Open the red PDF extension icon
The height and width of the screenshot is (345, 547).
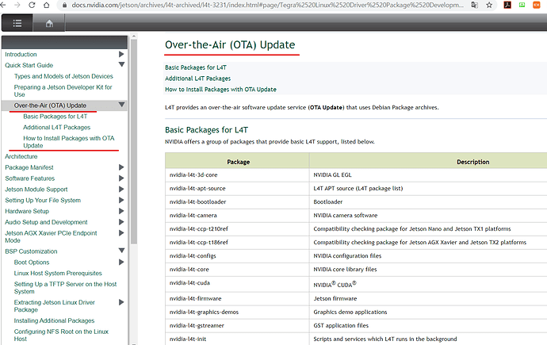(x=507, y=5)
